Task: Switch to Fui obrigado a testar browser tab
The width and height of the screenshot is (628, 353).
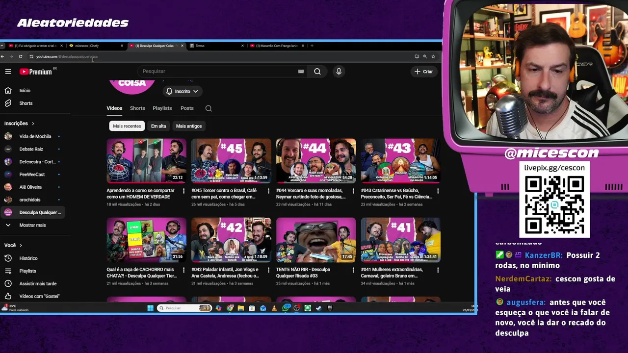Action: (x=35, y=46)
